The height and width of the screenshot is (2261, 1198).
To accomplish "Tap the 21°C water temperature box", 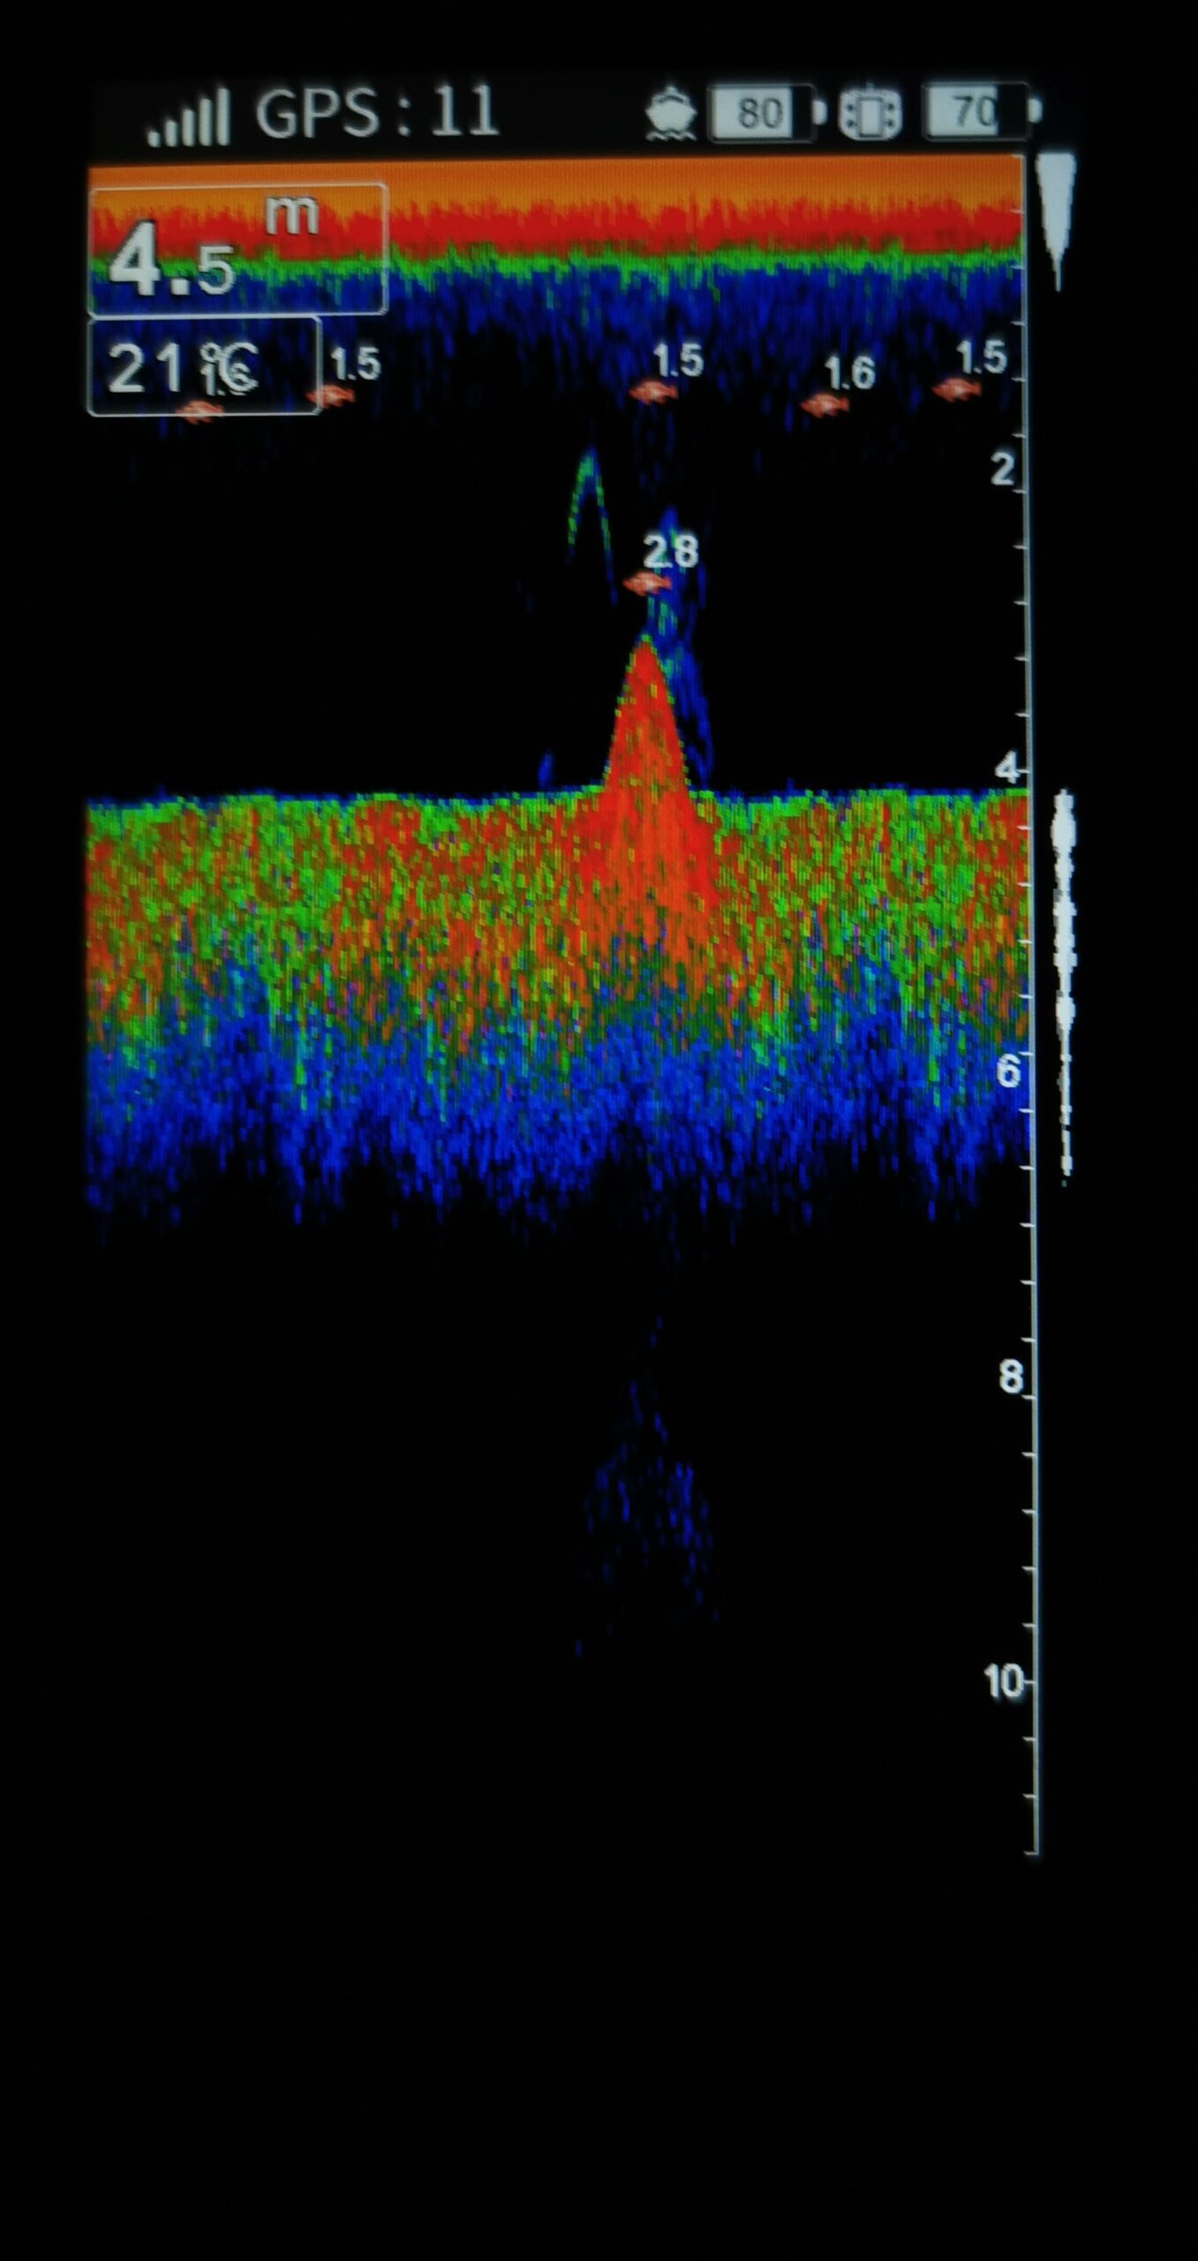I will coord(203,367).
